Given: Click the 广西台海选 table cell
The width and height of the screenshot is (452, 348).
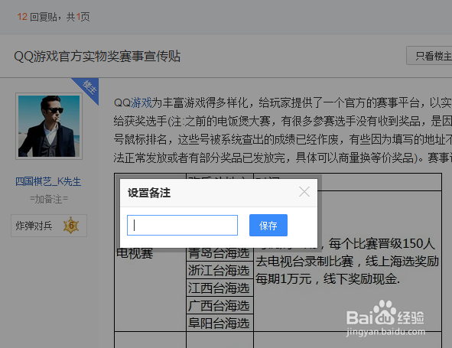Looking at the screenshot, I should [219, 305].
